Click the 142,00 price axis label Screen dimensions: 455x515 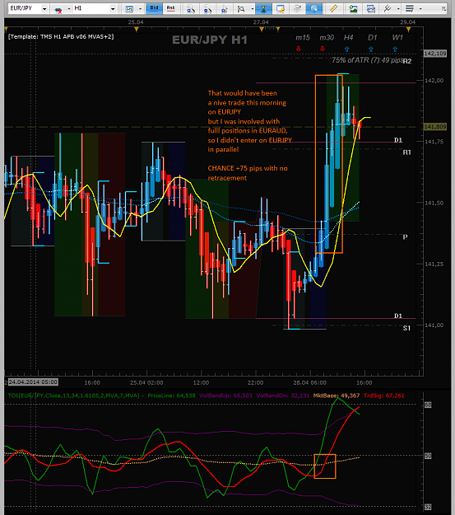tap(434, 81)
